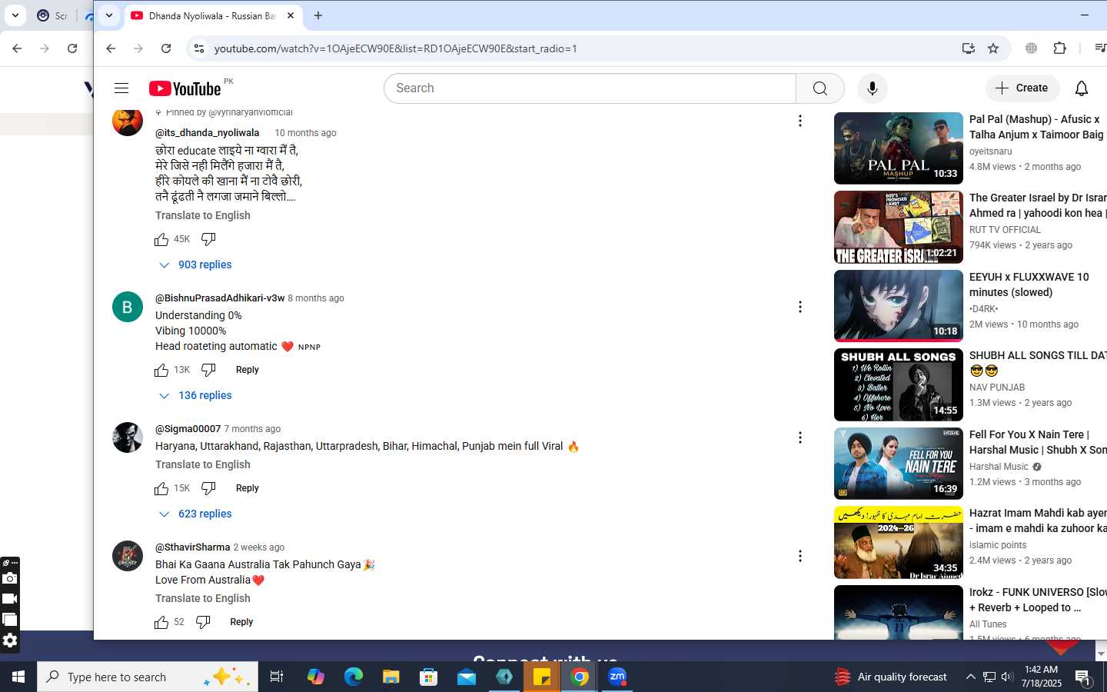
Task: Translate SthavirSharma's comment to English
Action: [x=203, y=598]
